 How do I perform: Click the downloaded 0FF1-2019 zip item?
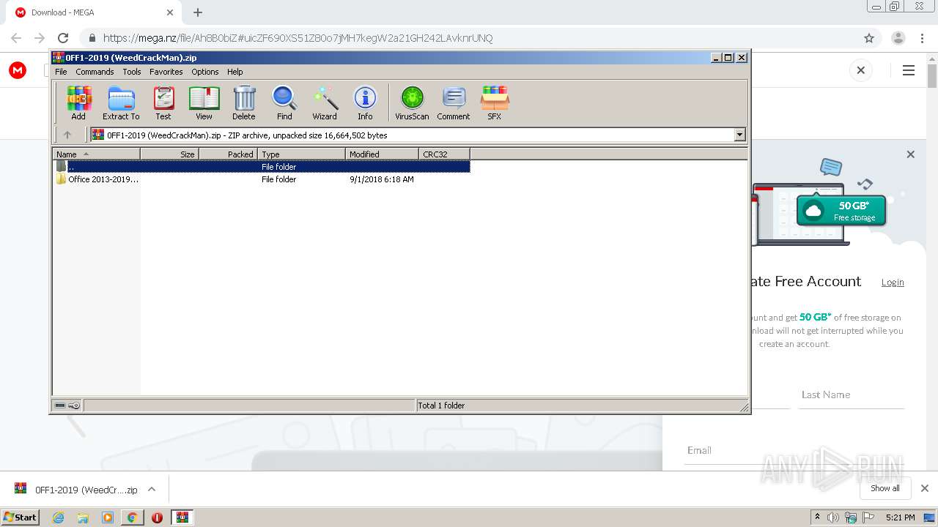click(x=76, y=490)
